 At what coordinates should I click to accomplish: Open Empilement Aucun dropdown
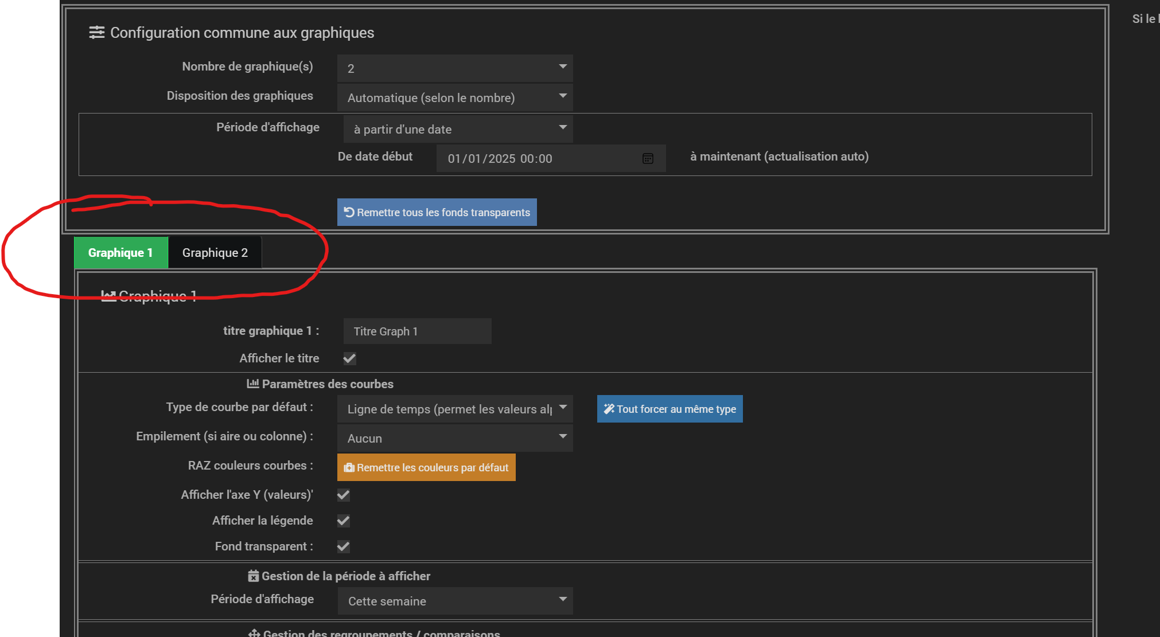454,438
